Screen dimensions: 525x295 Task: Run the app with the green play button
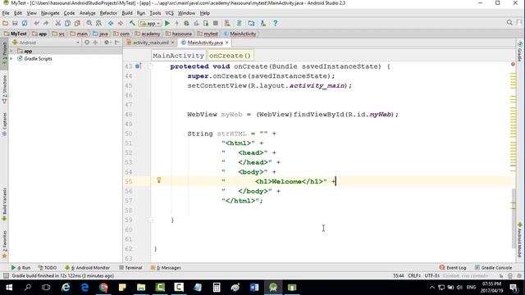[167, 23]
